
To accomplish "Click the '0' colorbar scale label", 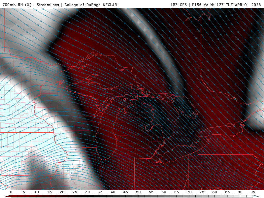I will point(11,192).
